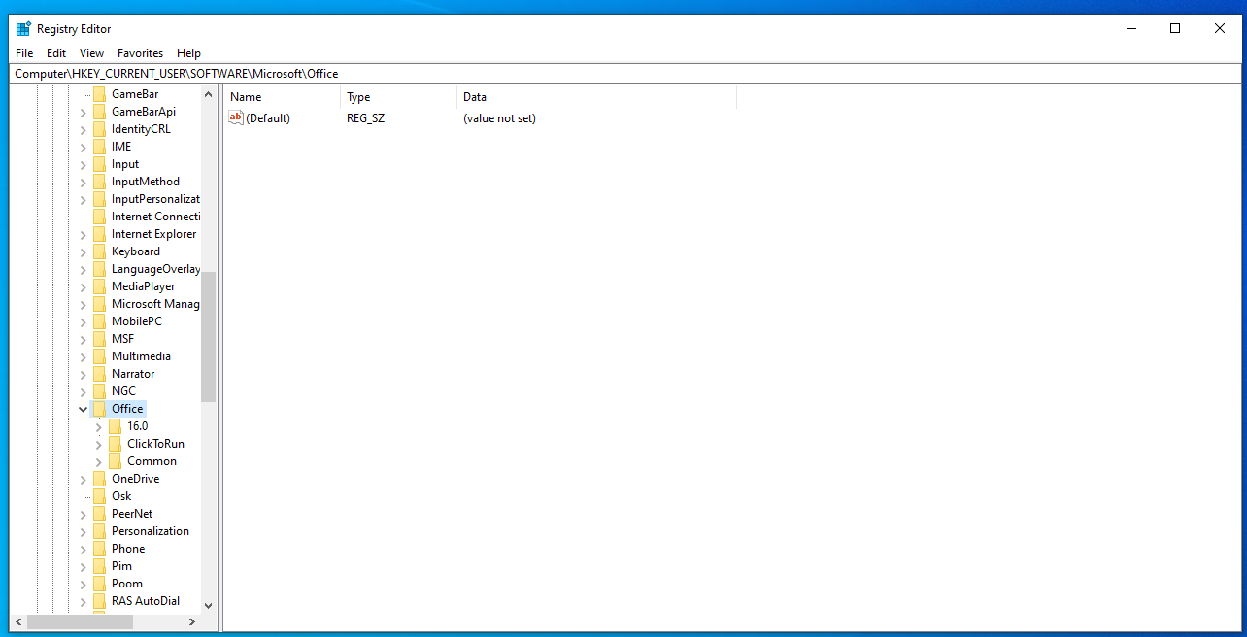Expand the ClickToRun key

coord(98,444)
